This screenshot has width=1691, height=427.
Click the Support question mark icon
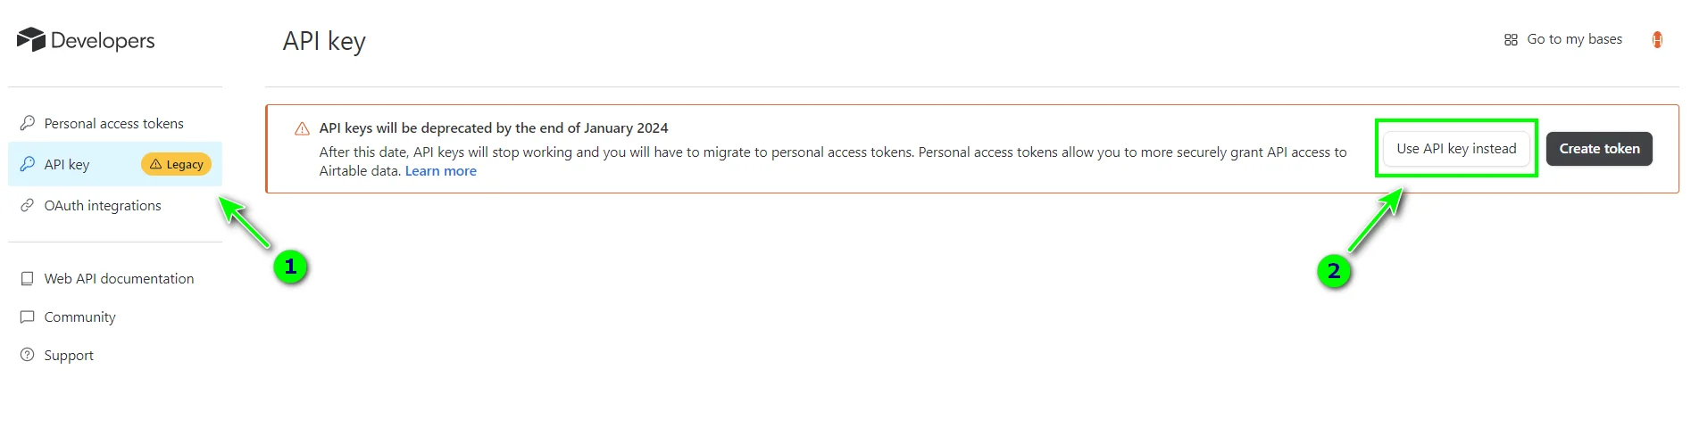click(28, 355)
